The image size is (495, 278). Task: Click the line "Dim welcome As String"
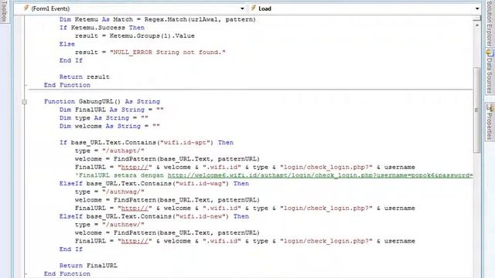(110, 126)
